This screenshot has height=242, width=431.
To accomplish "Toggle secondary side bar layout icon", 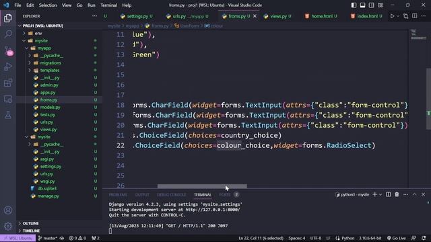I will tap(371, 5).
